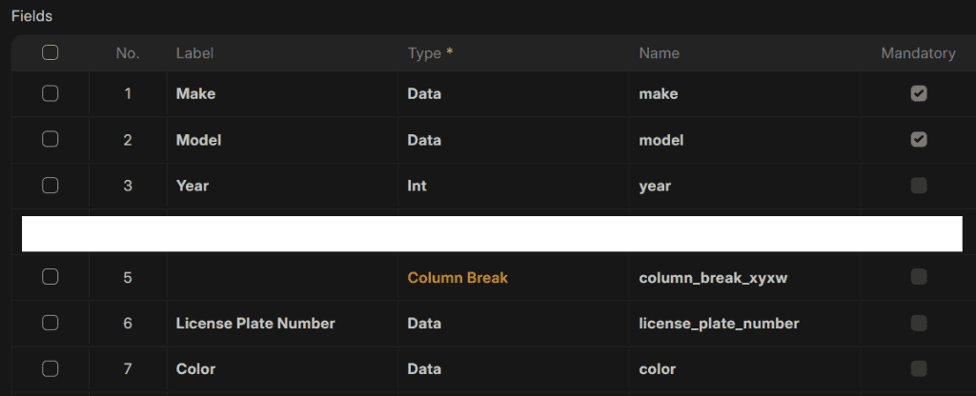Screen dimensions: 976x396
Task: Enable Mandatory for the Year field
Action: coord(918,186)
